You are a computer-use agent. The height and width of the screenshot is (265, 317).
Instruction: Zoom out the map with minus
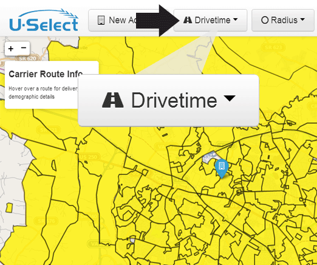pyautogui.click(x=24, y=48)
